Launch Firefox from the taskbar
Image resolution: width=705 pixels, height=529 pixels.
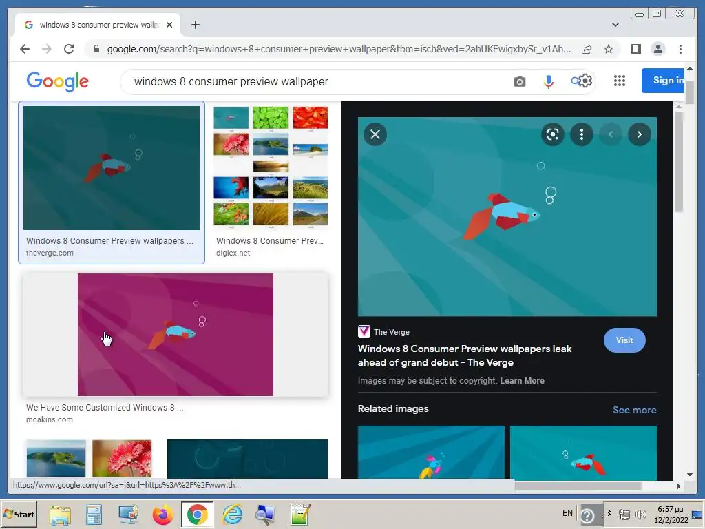coord(162,515)
